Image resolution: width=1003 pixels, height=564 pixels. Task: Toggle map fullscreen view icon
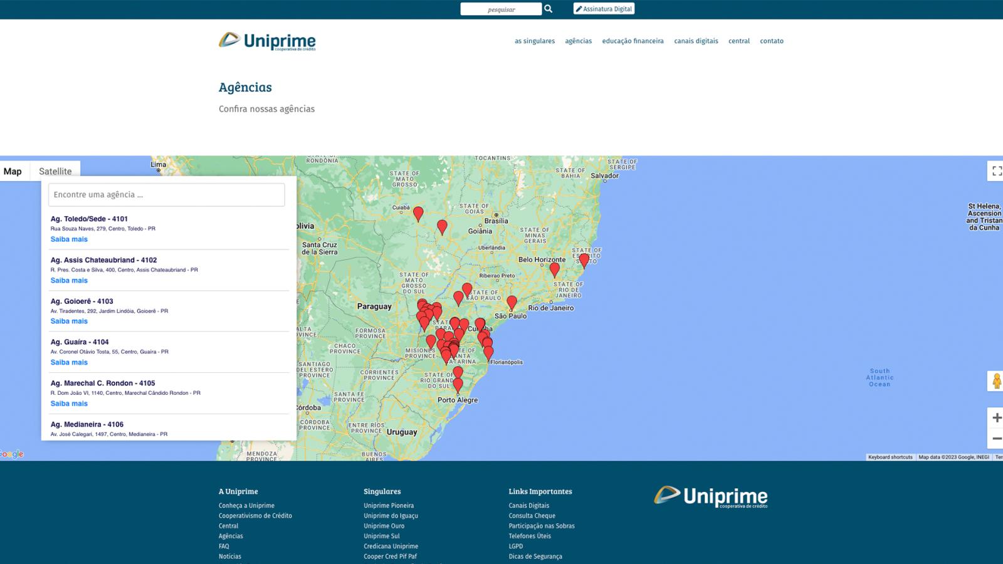(997, 171)
